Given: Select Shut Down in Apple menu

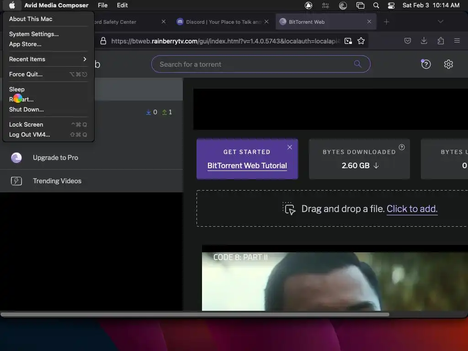Looking at the screenshot, I should [48, 110].
